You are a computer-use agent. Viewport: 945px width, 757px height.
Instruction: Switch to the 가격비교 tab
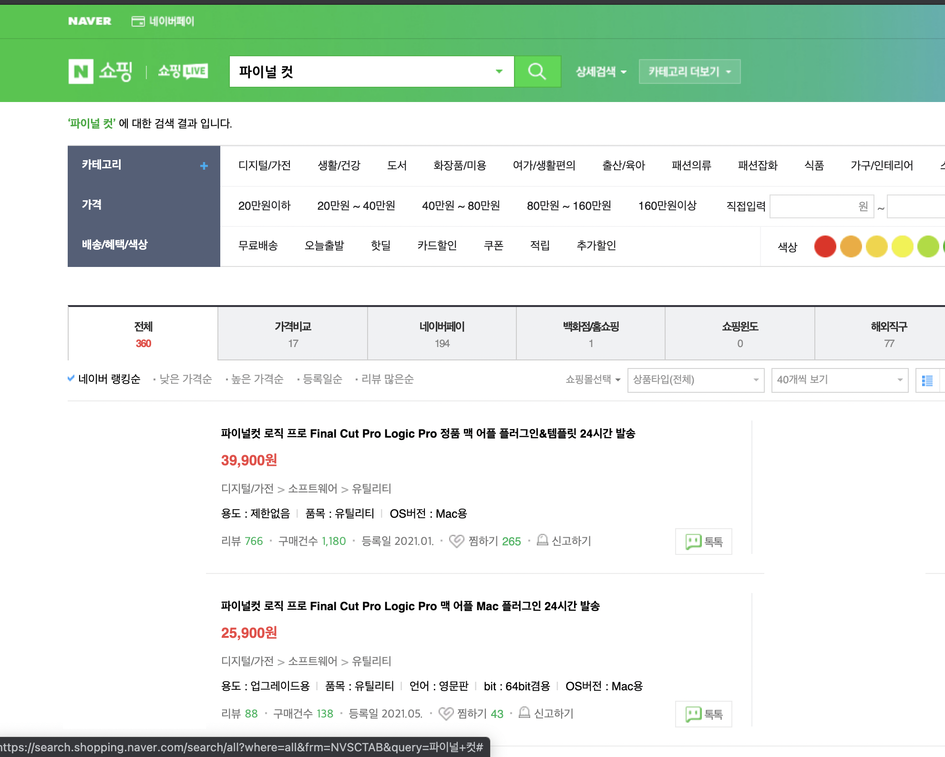coord(293,334)
